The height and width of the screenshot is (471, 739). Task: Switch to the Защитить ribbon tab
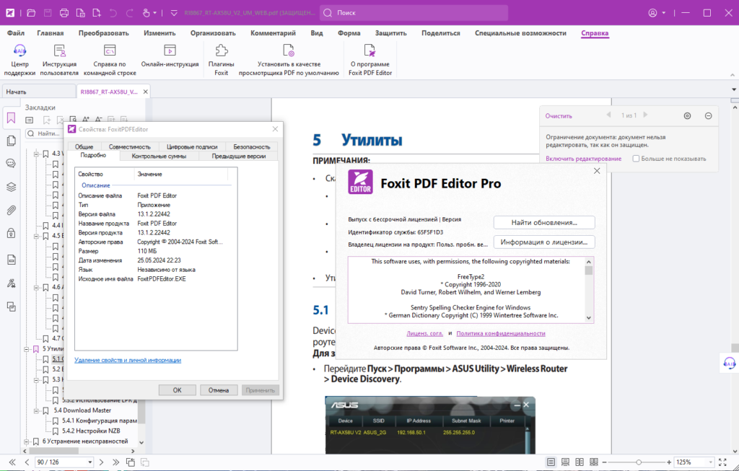click(x=390, y=33)
